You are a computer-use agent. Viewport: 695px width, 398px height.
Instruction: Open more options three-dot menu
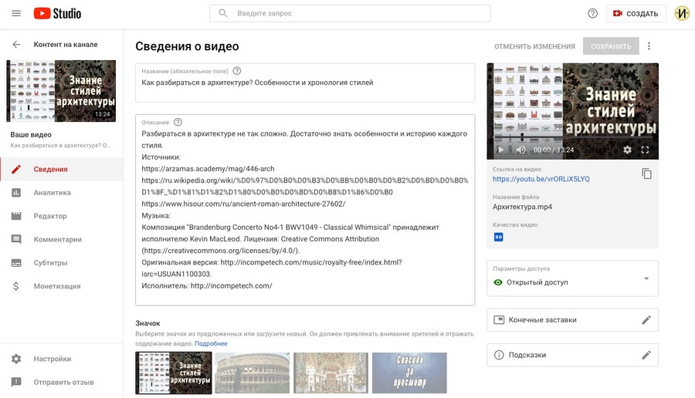pyautogui.click(x=649, y=46)
